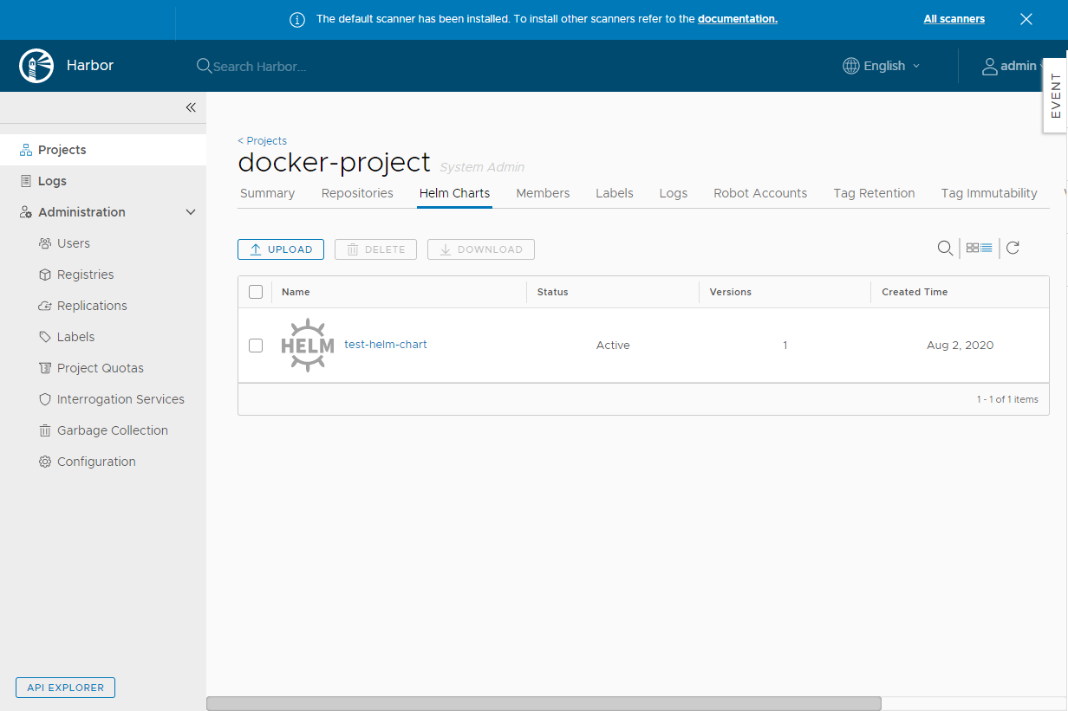
Task: Click the Administration gear-user icon
Action: [x=26, y=212]
